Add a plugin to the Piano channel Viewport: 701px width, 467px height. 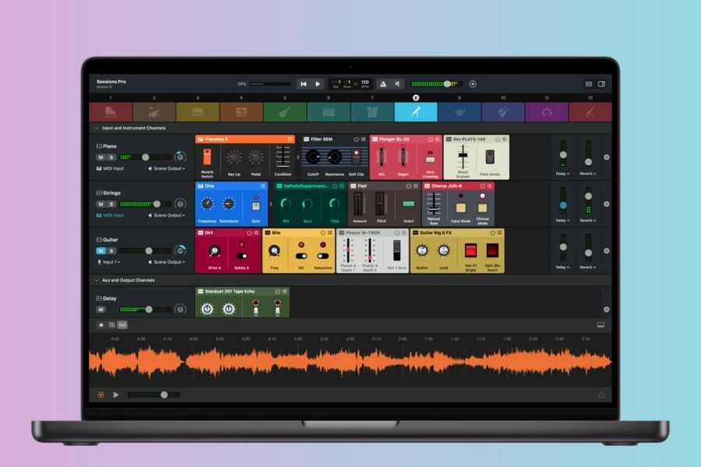pos(606,157)
